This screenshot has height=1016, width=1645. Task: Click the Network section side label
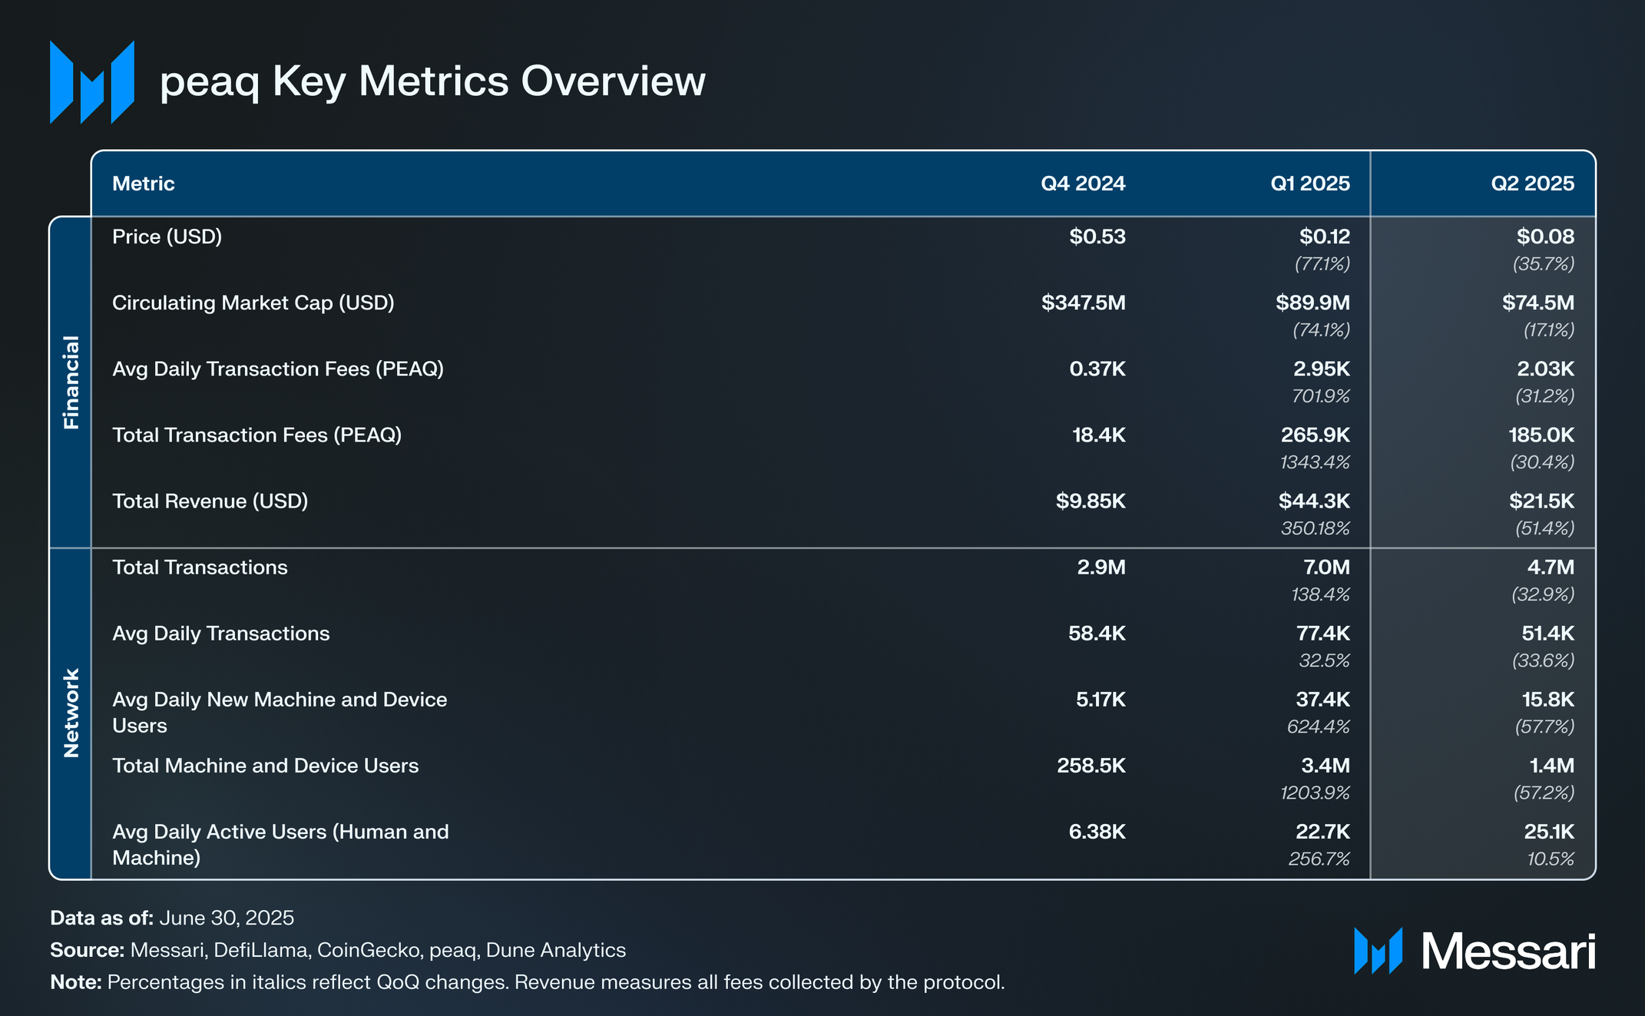coord(71,713)
